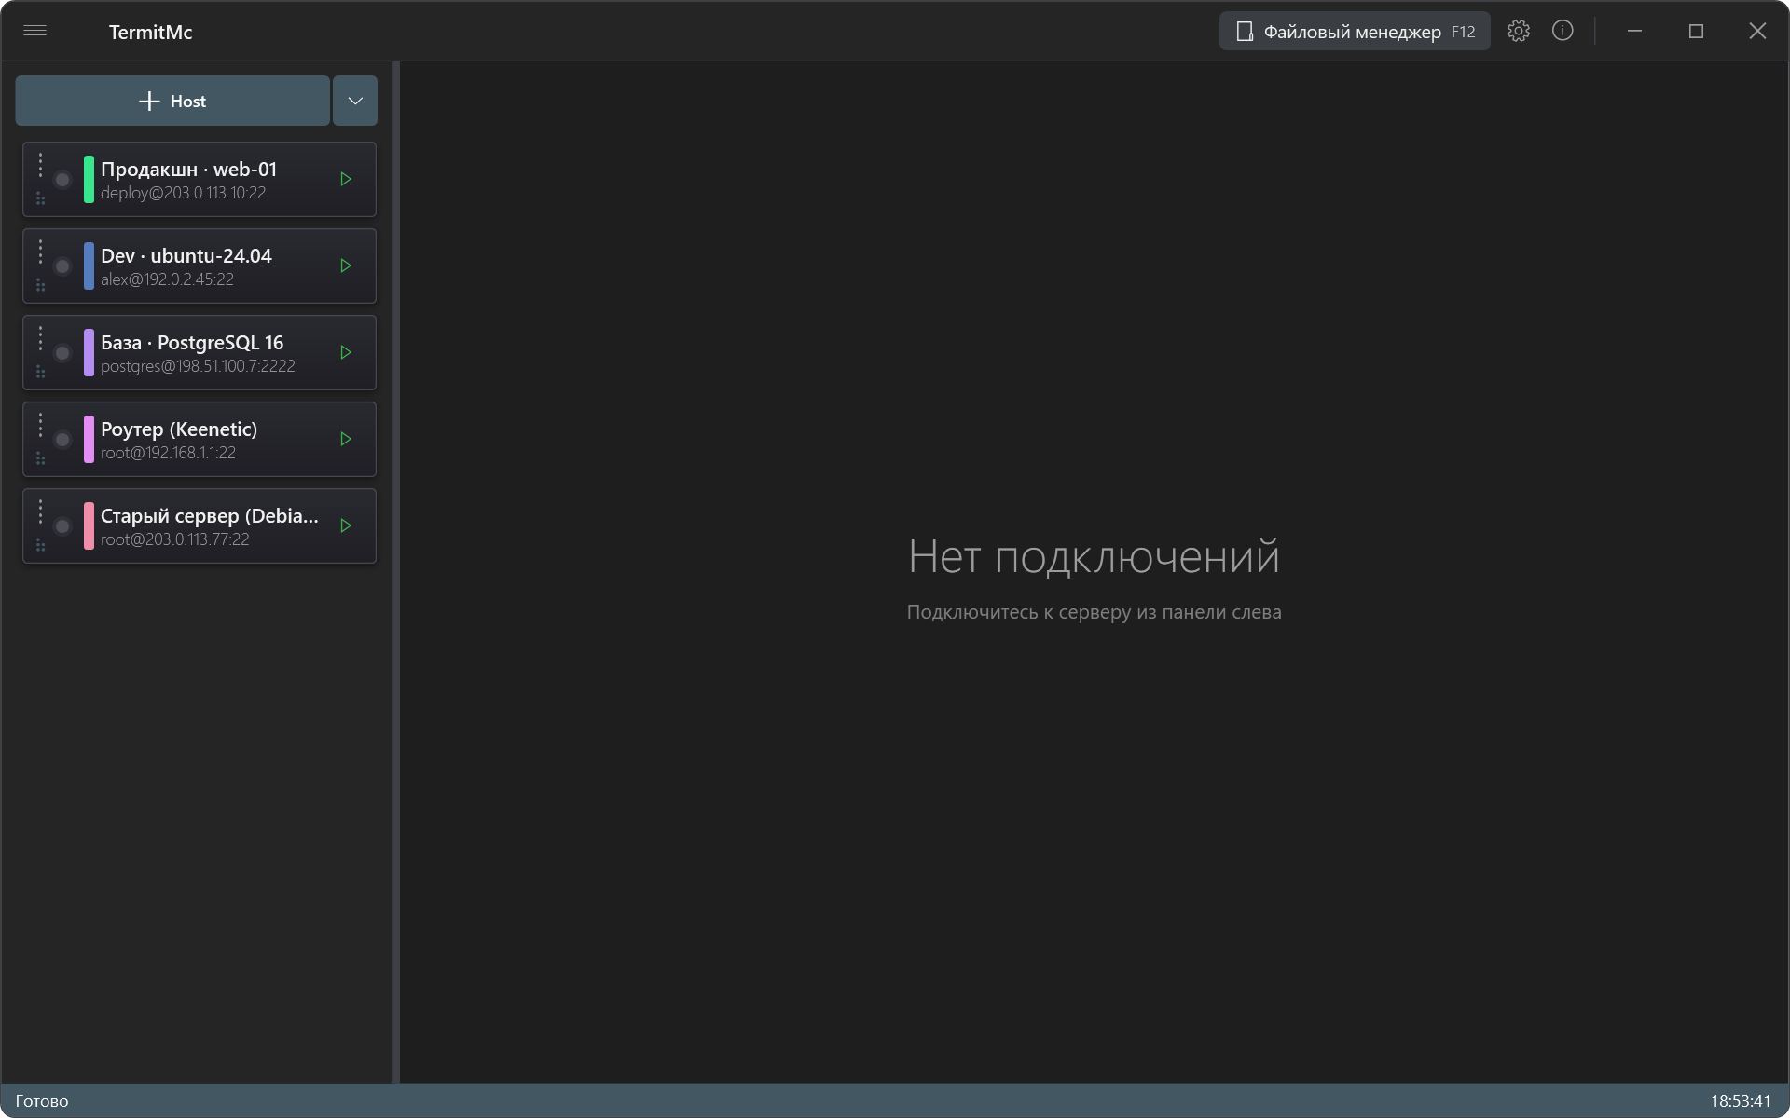The image size is (1790, 1118).
Task: Expand the dropdown arrow beside Host button
Action: [355, 101]
